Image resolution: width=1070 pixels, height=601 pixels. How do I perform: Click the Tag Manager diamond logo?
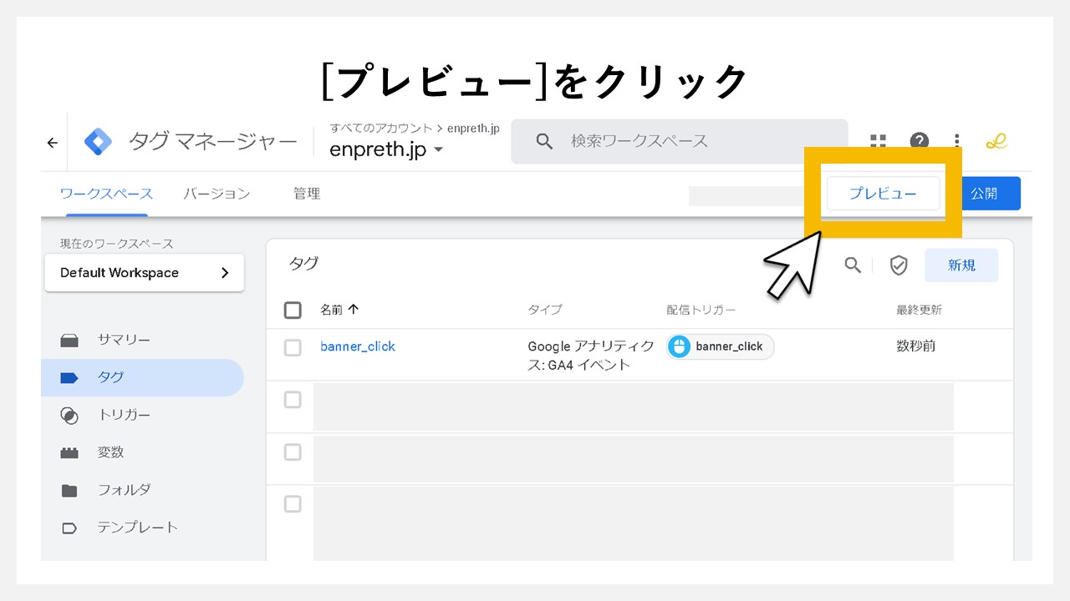(x=97, y=141)
